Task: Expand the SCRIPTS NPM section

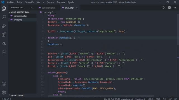Action: point(17,96)
